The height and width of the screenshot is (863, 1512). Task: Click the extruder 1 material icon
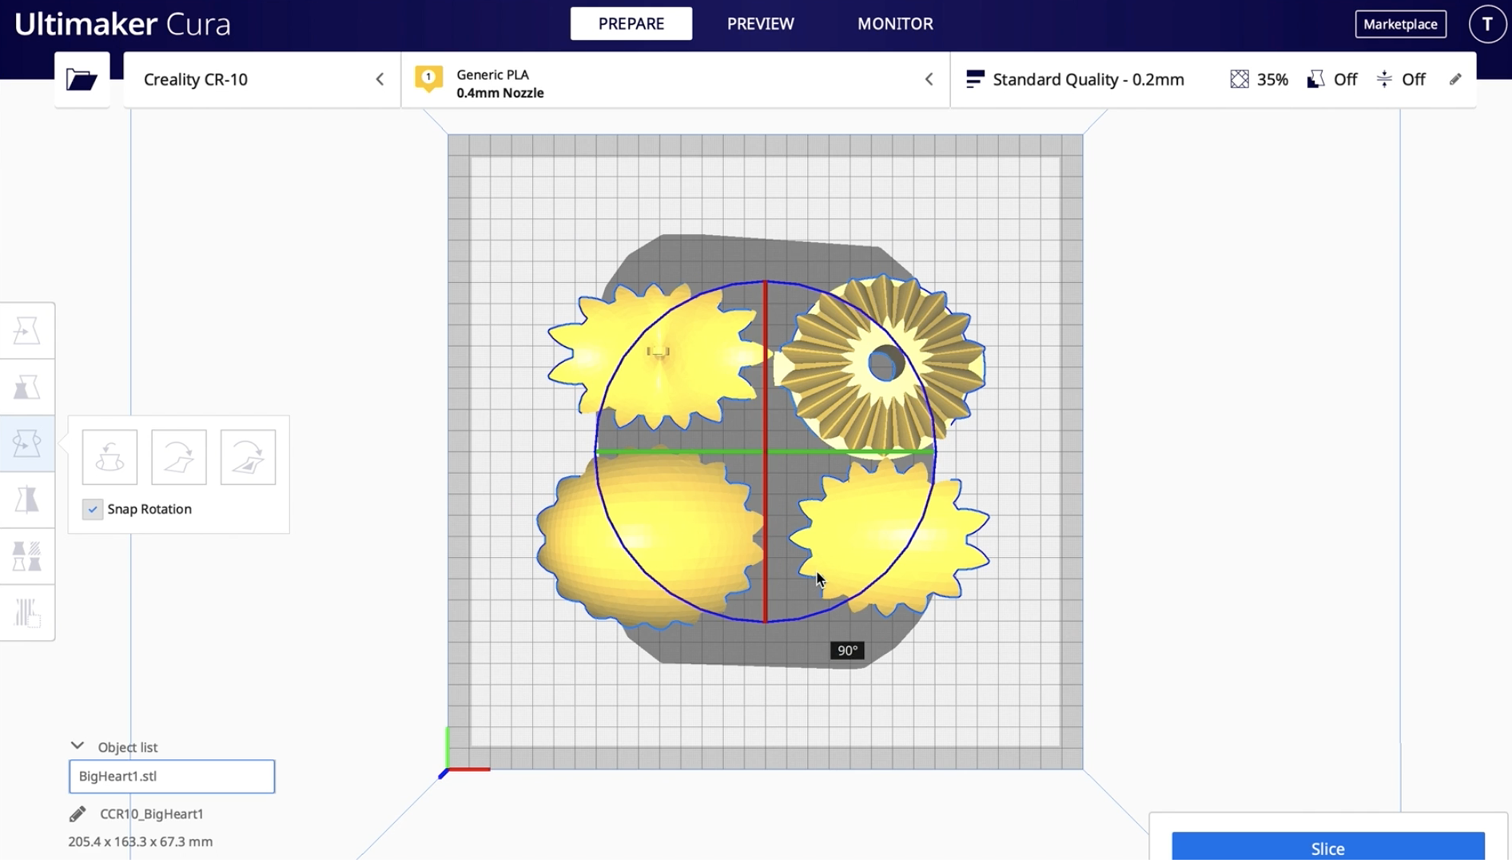429,79
